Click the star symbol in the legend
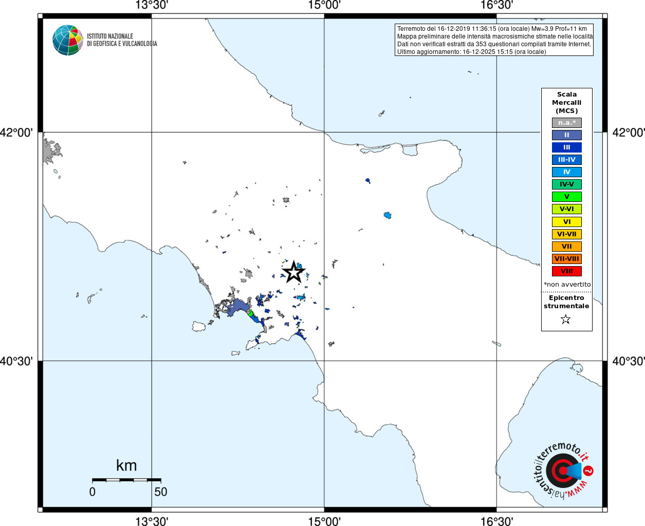 click(x=566, y=320)
